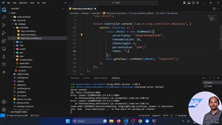Screen dimensions: 222x125
Task: Change file encoding UTF-8
Action: (165, 116)
